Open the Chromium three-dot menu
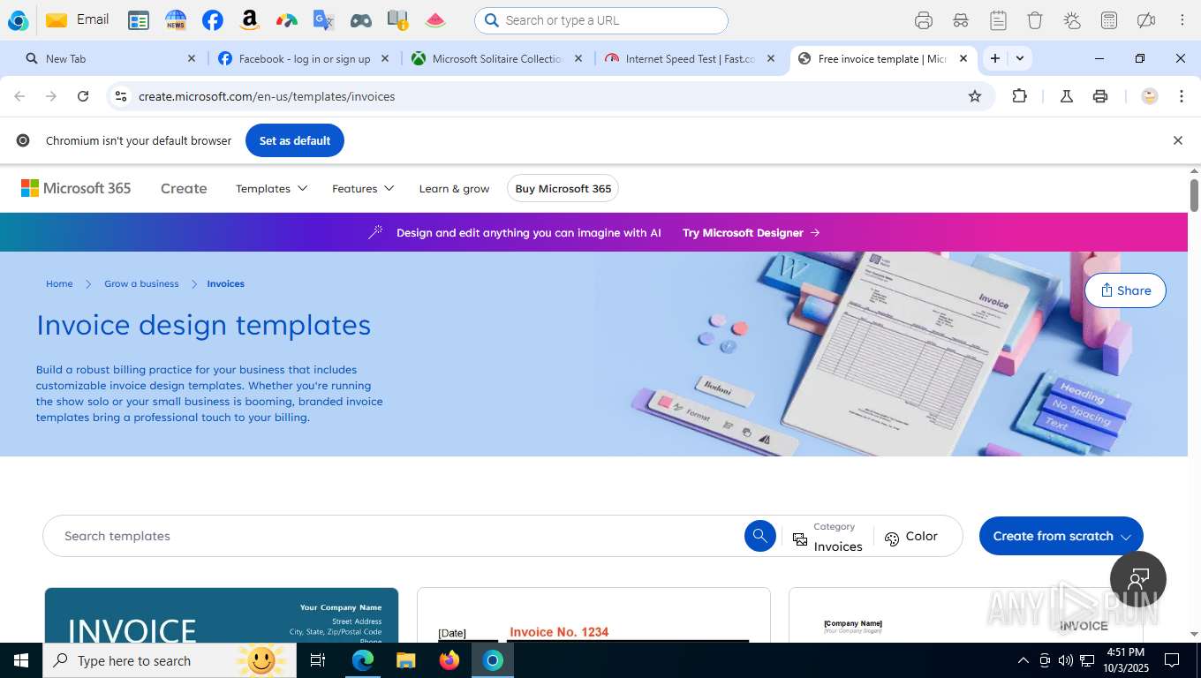This screenshot has width=1201, height=678. (1182, 96)
